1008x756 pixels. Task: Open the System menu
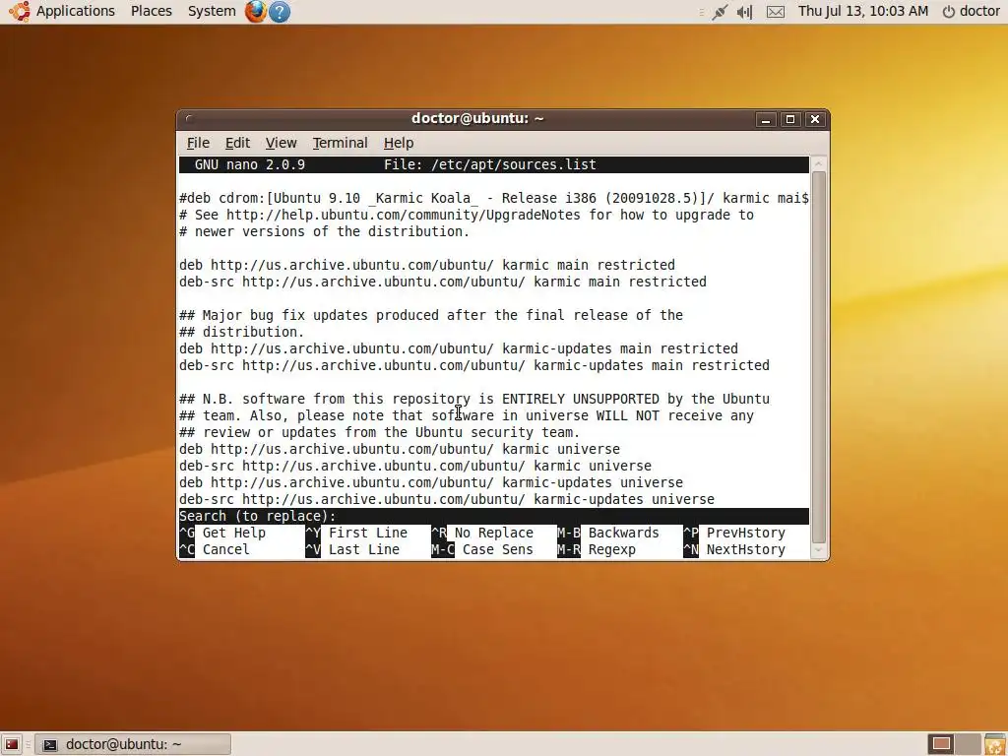point(212,11)
